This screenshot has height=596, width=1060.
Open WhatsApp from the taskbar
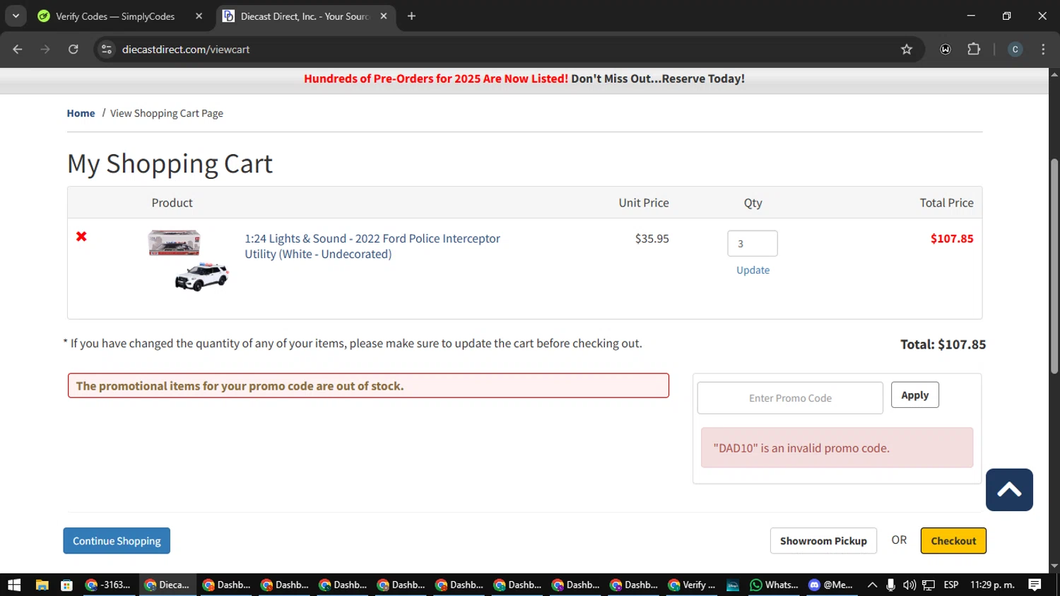(775, 585)
